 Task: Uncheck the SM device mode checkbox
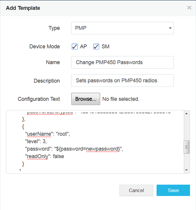click(96, 47)
